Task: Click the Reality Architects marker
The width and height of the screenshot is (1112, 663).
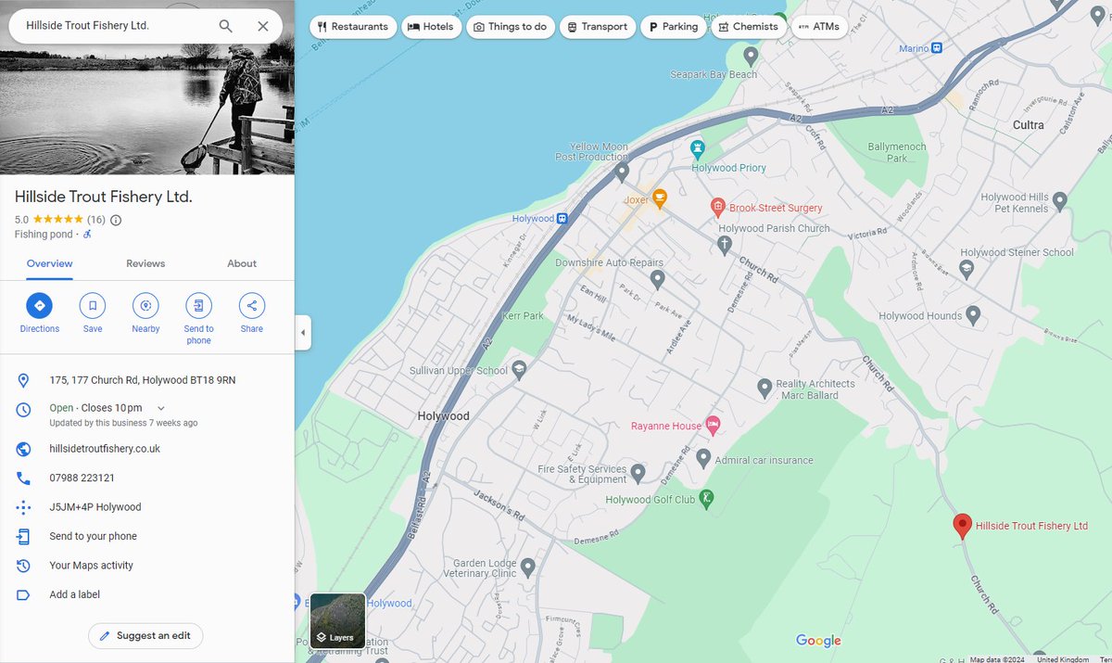Action: pyautogui.click(x=764, y=387)
